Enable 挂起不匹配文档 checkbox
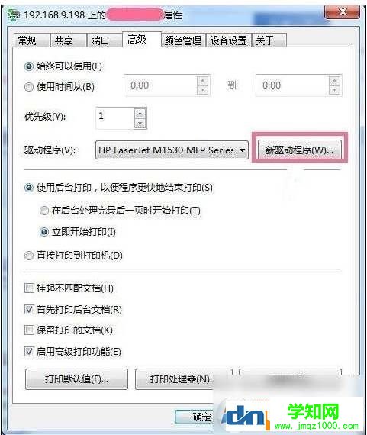This screenshot has width=367, height=435. pyautogui.click(x=29, y=288)
